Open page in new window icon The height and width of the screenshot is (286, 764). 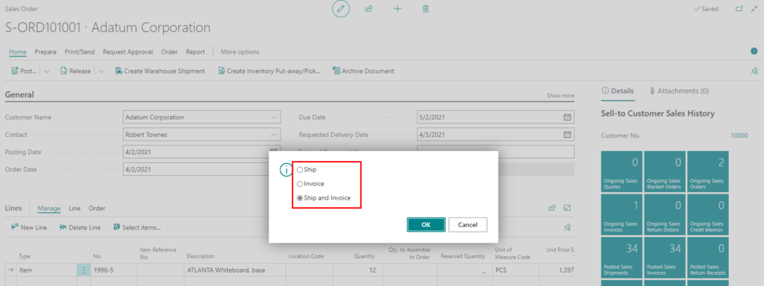[x=739, y=9]
